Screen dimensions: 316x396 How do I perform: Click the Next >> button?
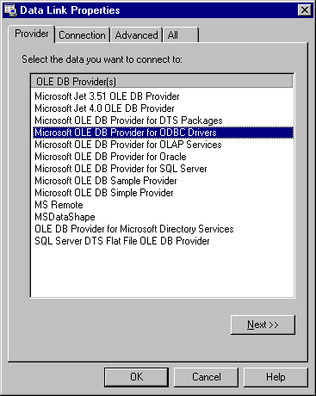coord(263,325)
